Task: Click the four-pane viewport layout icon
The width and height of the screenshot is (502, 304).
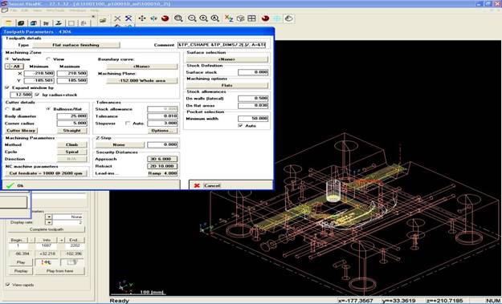Action: pos(252,18)
